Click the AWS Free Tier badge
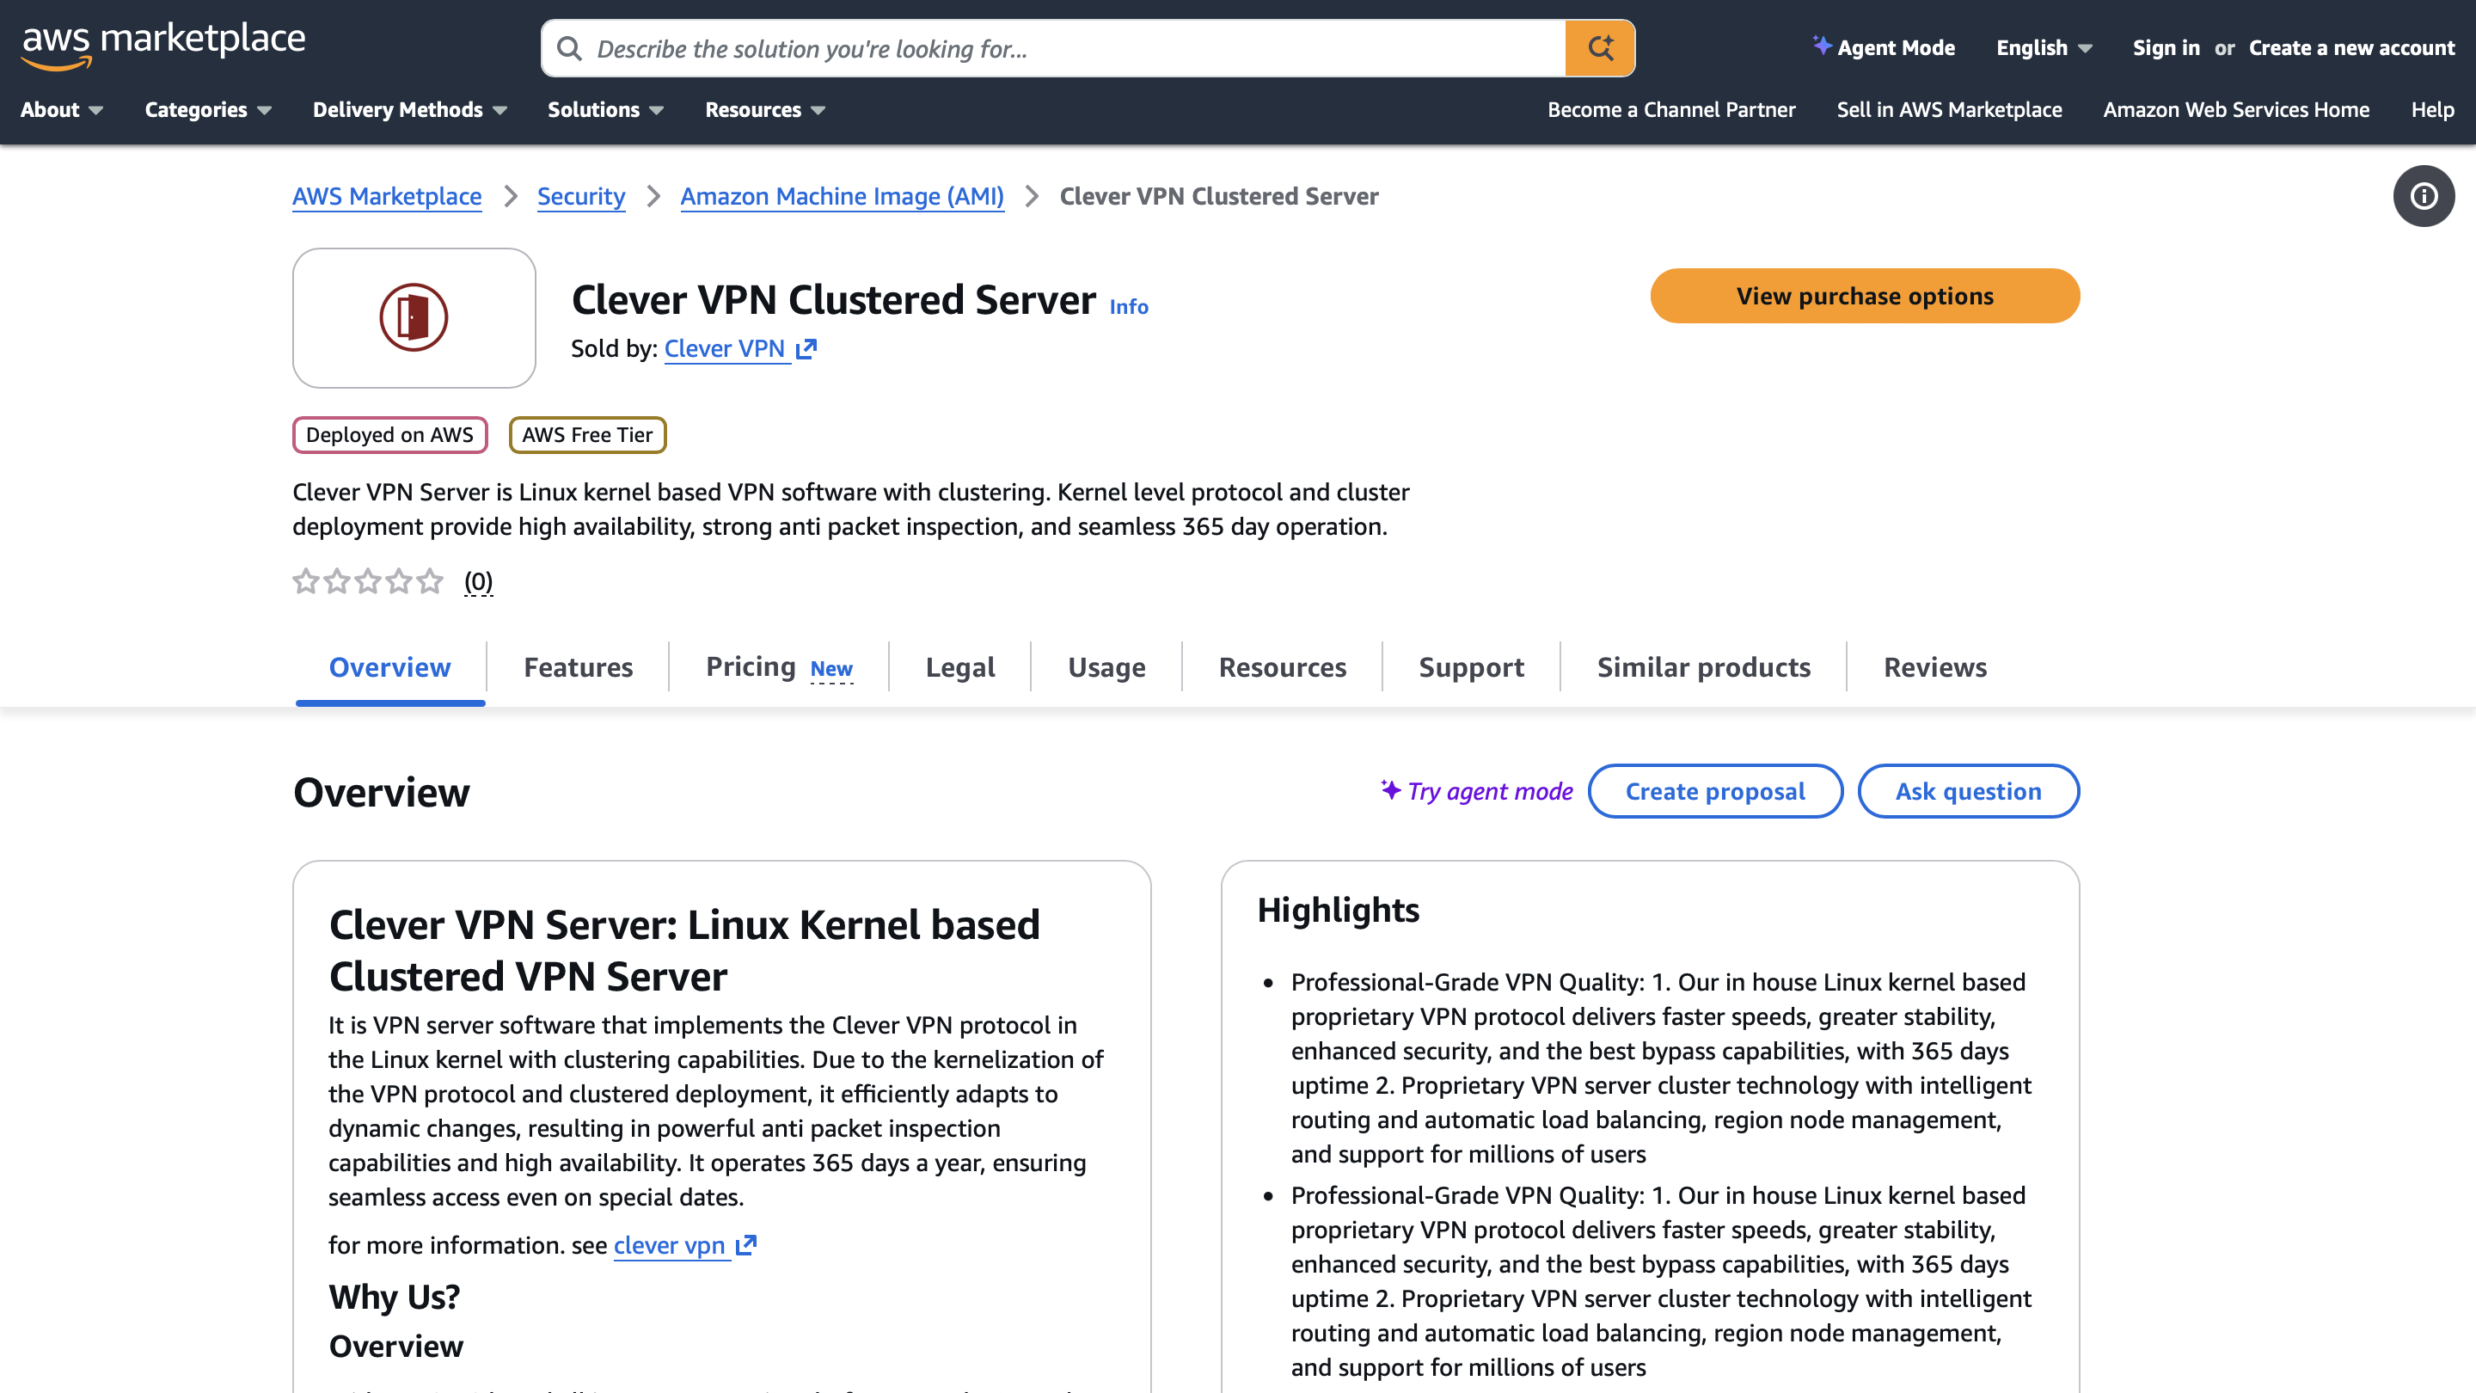This screenshot has height=1393, width=2476. point(587,434)
